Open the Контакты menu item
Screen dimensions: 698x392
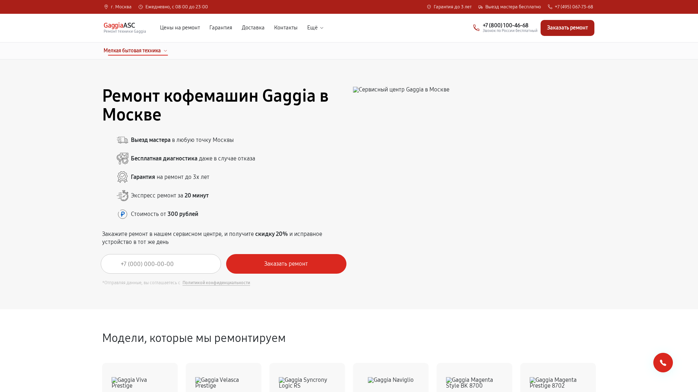286,28
